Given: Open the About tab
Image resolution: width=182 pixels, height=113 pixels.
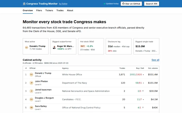Looking at the screenshot, I should coord(70,10).
